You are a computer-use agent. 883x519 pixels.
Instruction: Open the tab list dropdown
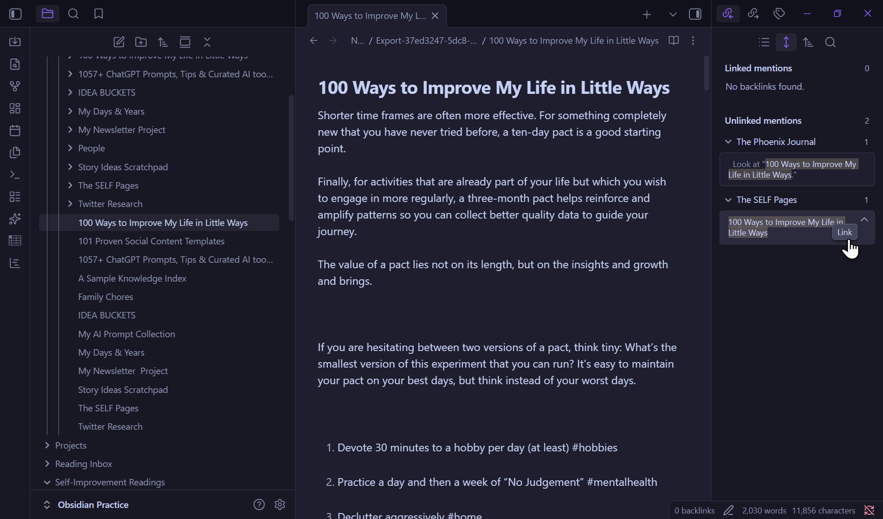673,14
